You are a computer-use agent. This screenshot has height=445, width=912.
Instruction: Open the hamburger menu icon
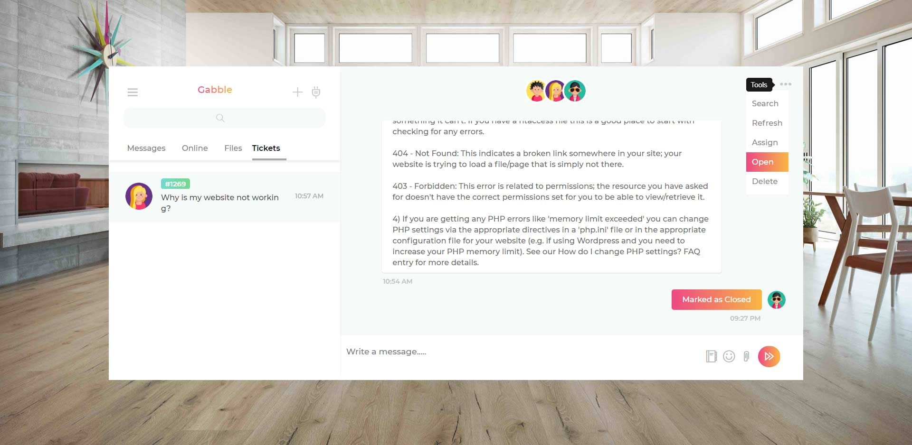point(133,92)
